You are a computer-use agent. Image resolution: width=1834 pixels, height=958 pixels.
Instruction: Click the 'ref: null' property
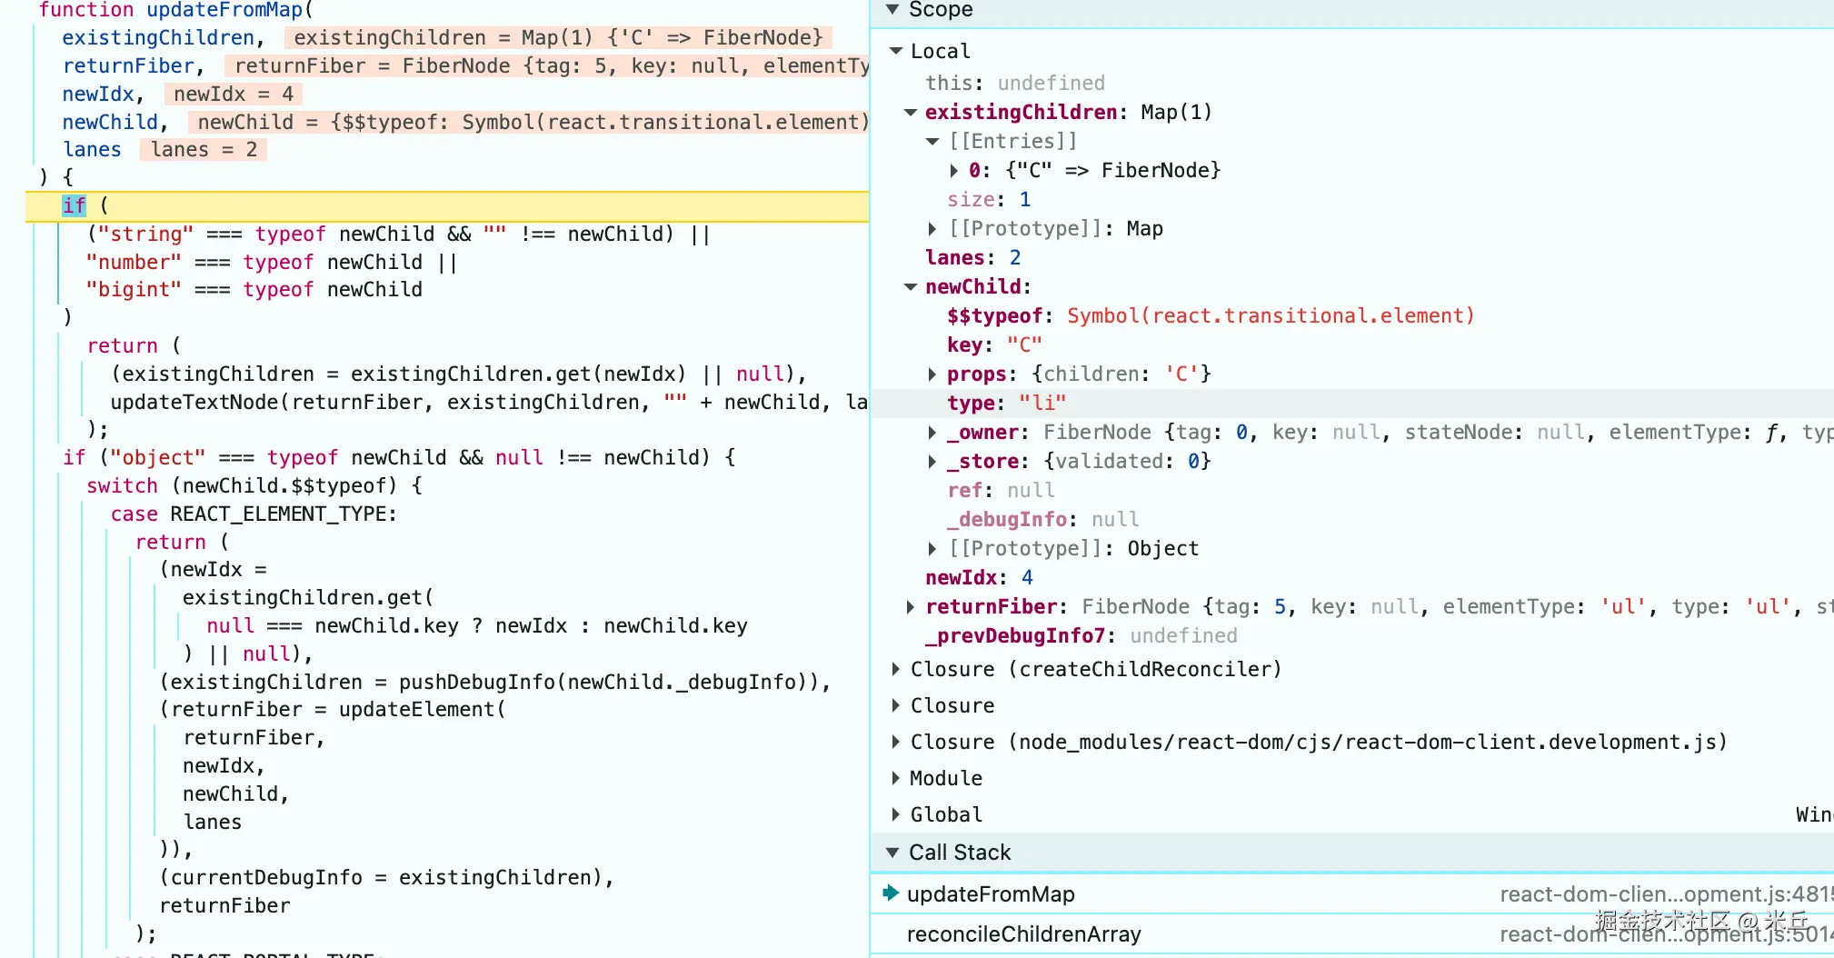click(1001, 490)
